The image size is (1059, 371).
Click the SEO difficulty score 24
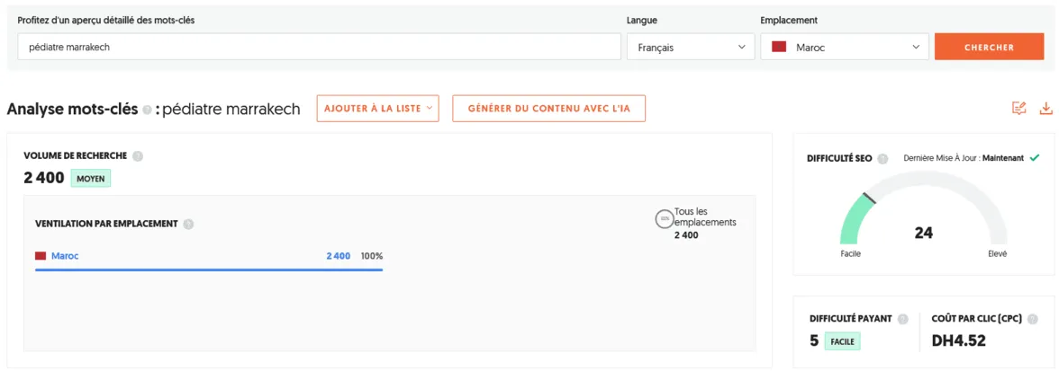tap(923, 233)
